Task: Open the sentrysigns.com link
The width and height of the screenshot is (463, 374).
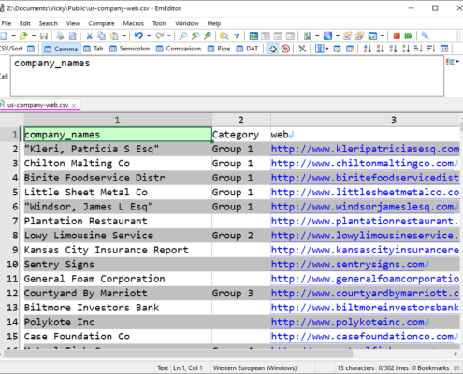Action: (347, 265)
